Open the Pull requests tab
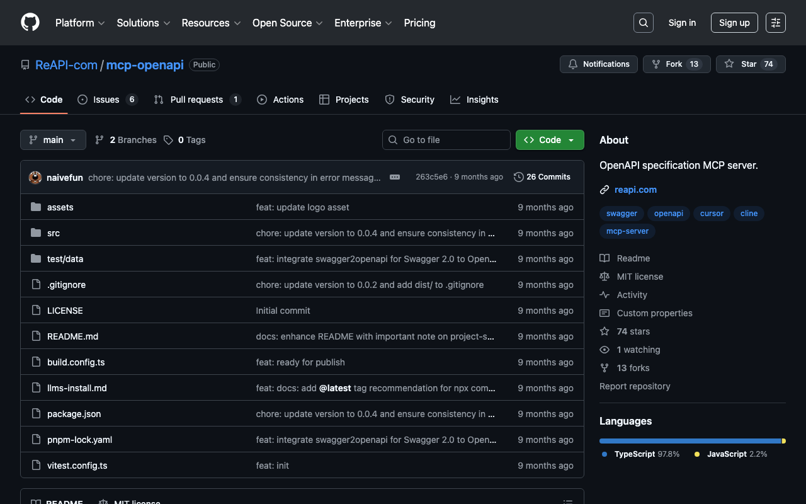This screenshot has width=806, height=504. point(196,100)
